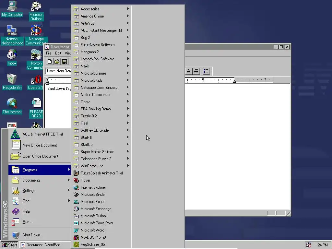Screen dimensions: 332x249
Task: Open Hangman 2 program group
Action: pyautogui.click(x=101, y=52)
